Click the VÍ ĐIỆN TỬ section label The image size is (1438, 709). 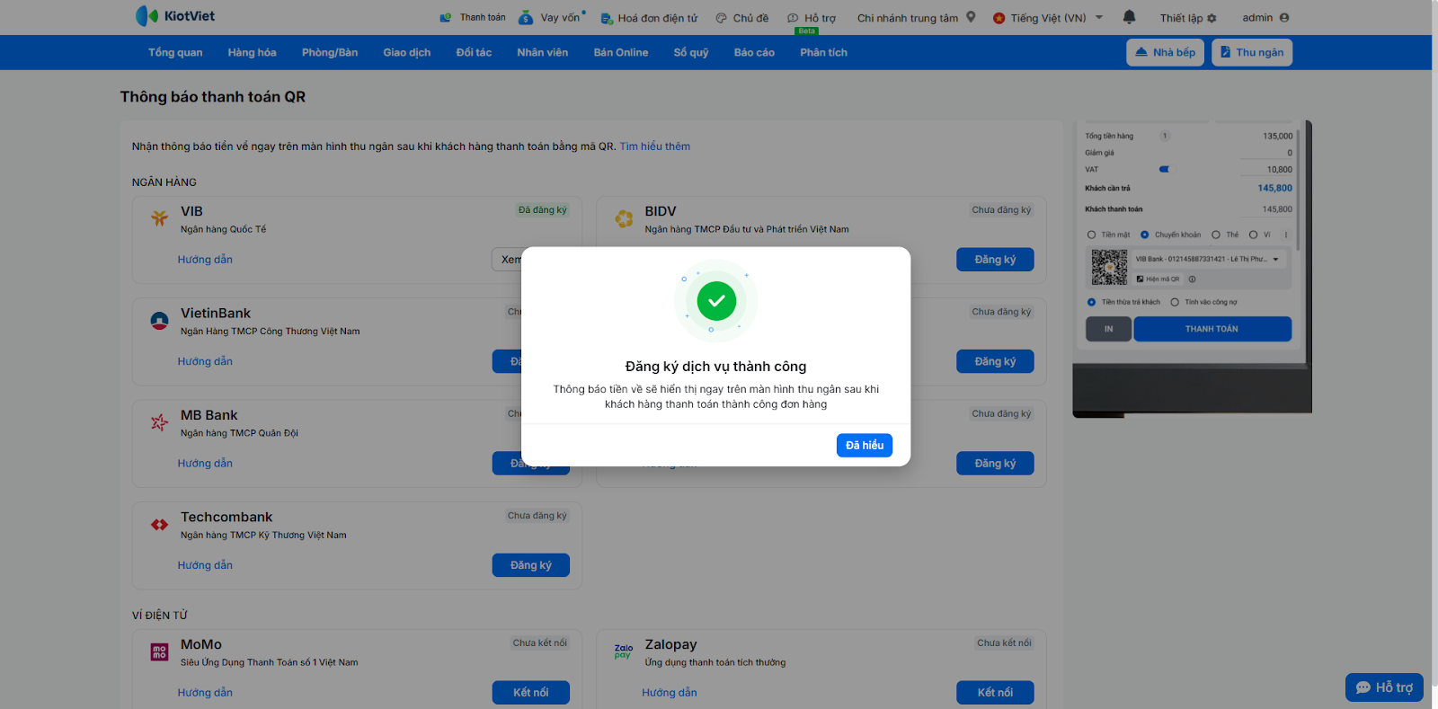tap(160, 616)
